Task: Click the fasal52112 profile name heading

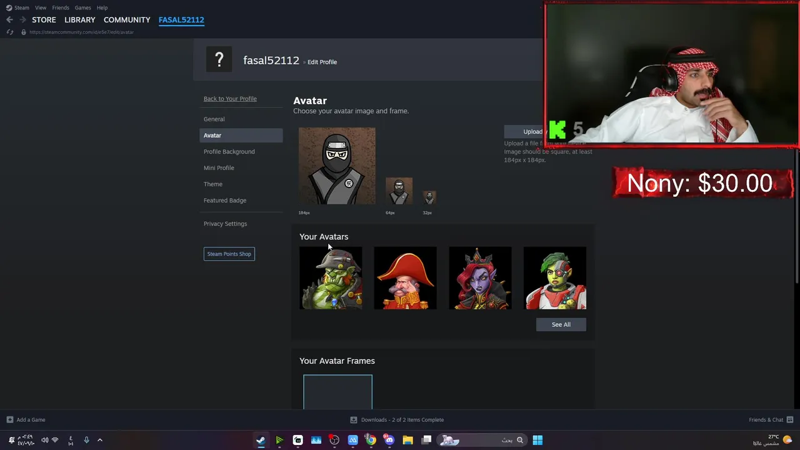Action: [x=271, y=61]
